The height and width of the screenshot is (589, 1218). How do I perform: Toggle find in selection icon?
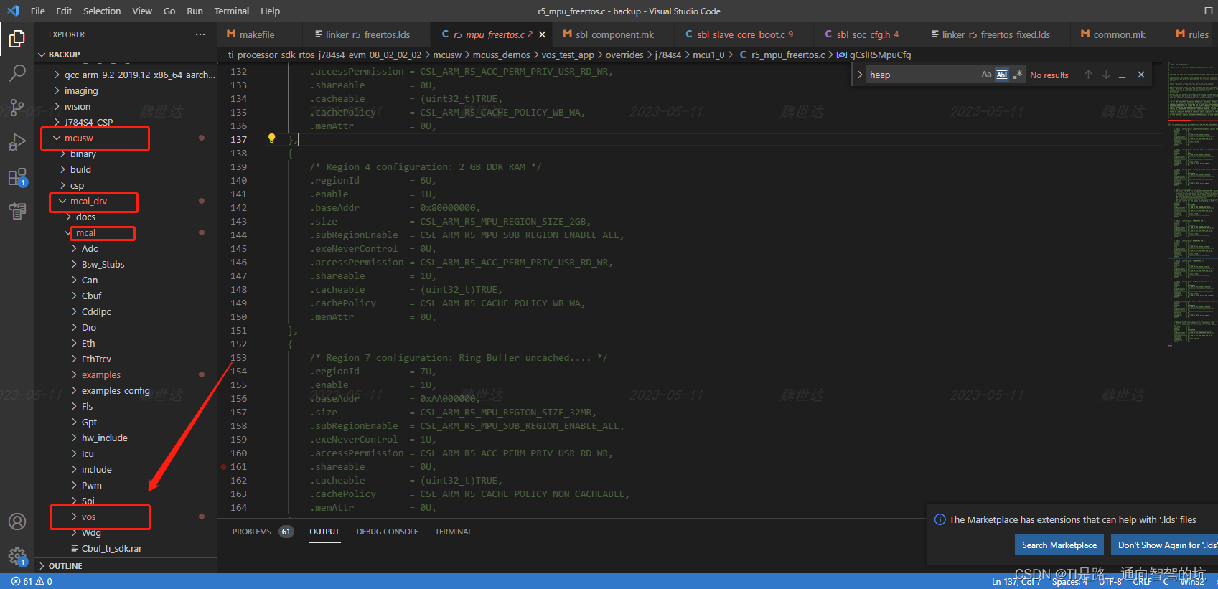[x=1123, y=75]
